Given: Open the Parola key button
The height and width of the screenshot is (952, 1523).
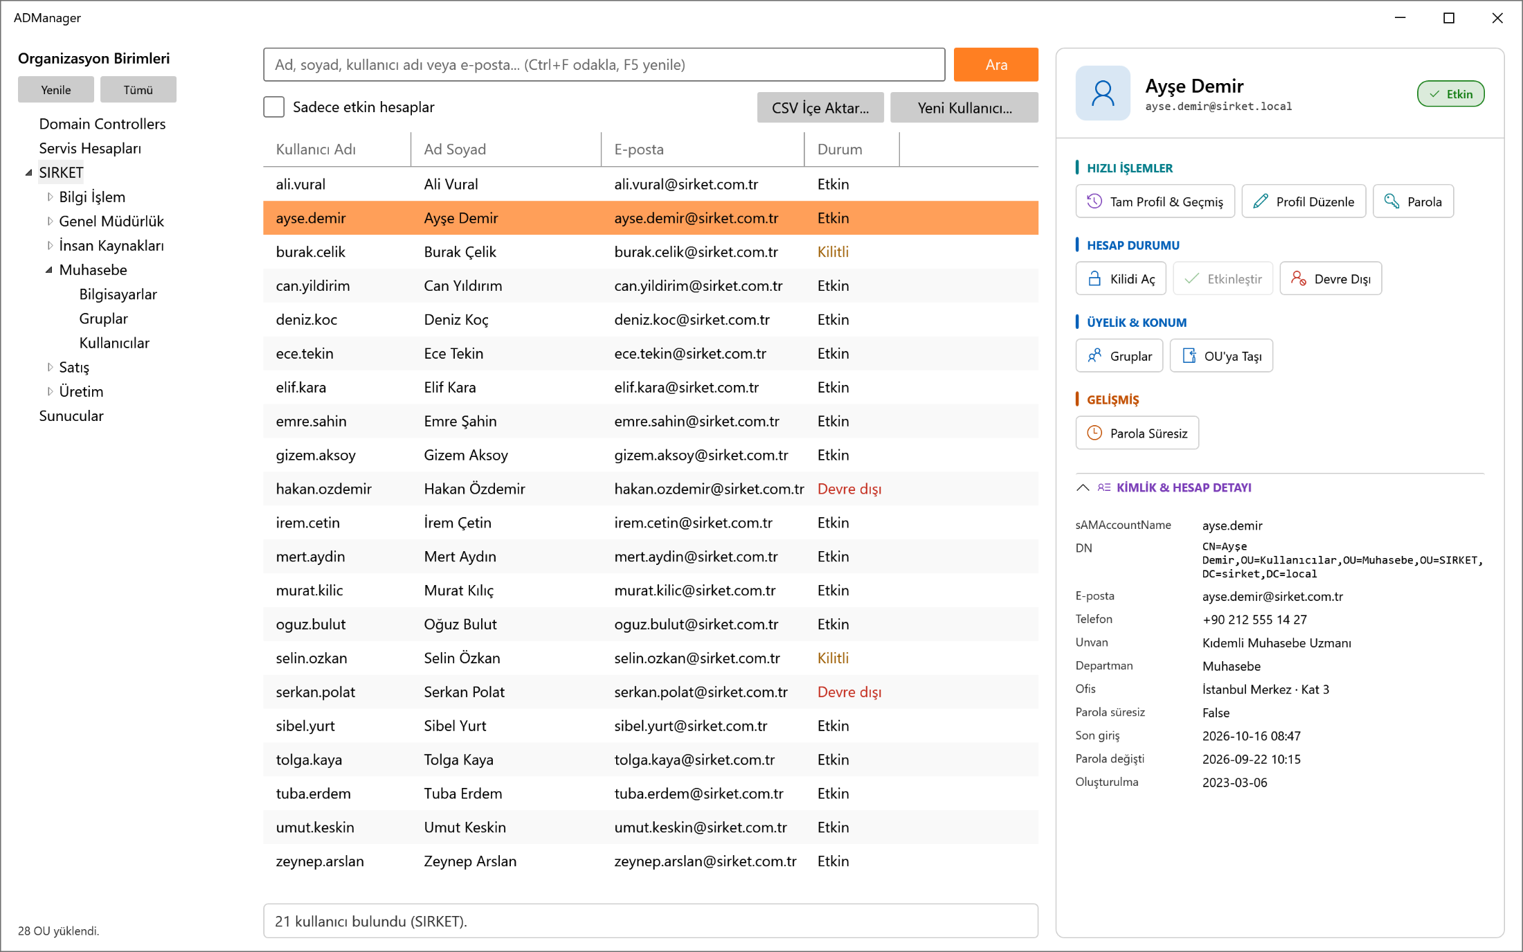Looking at the screenshot, I should pyautogui.click(x=1413, y=201).
